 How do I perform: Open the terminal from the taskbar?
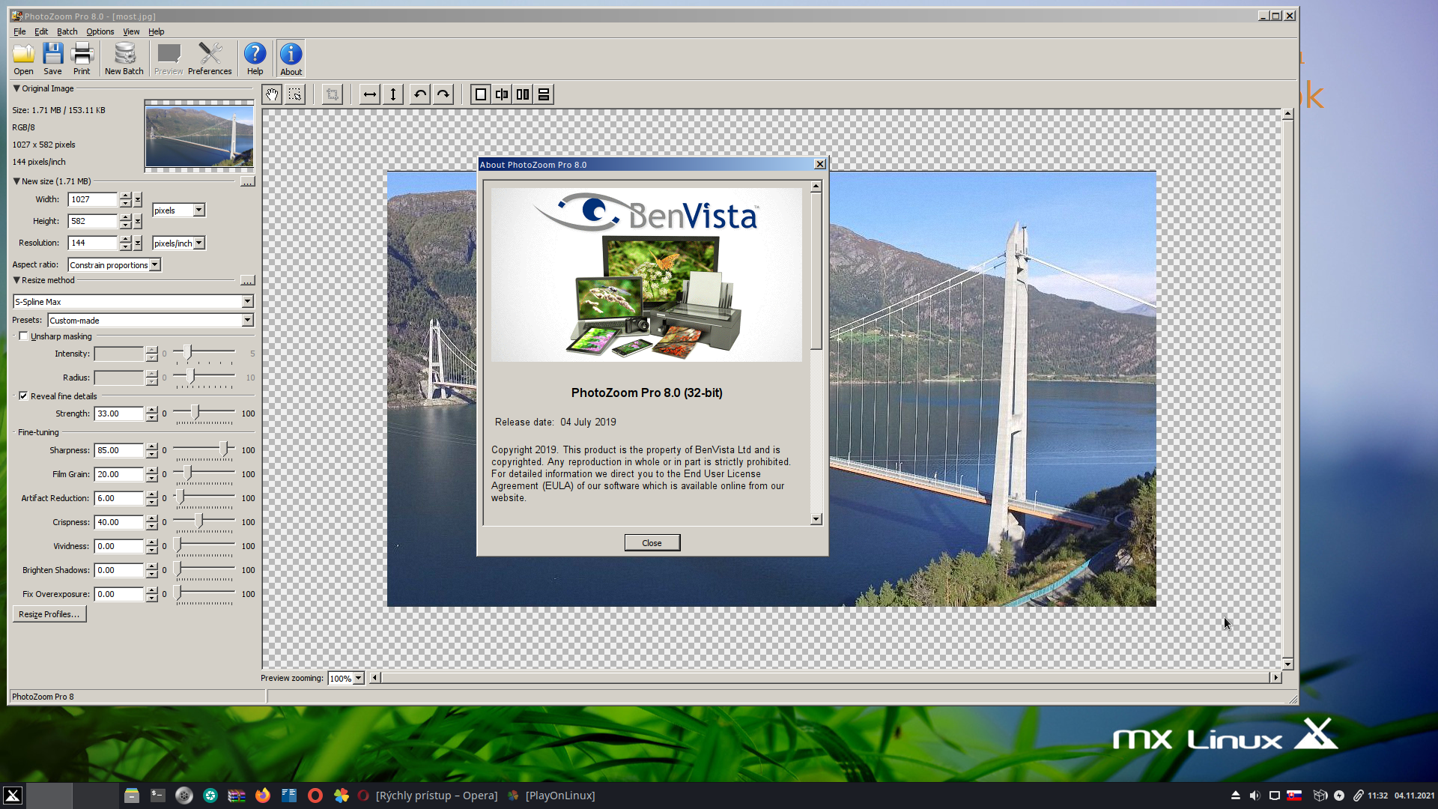coord(158,796)
